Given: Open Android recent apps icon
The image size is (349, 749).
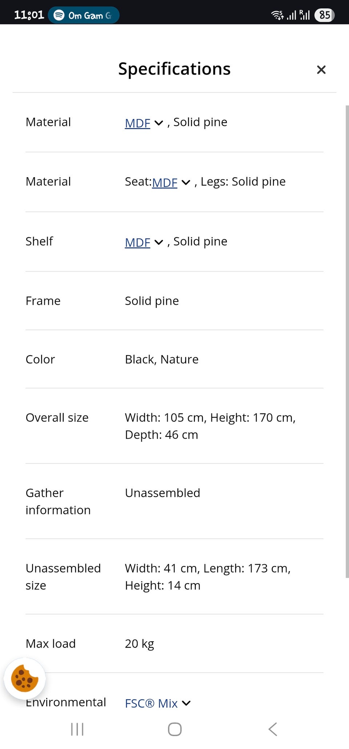Looking at the screenshot, I should [77, 729].
